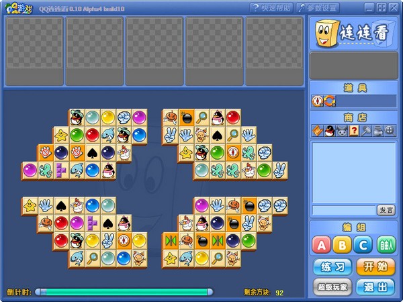Viewport: 403px width, 302px height.
Task: Click the 编组 team header
Action: [x=355, y=228]
